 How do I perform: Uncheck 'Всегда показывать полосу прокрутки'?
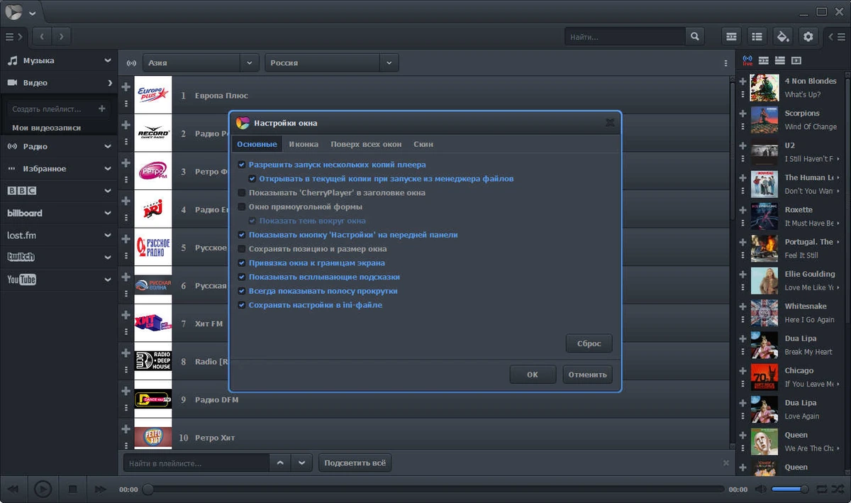pyautogui.click(x=242, y=291)
